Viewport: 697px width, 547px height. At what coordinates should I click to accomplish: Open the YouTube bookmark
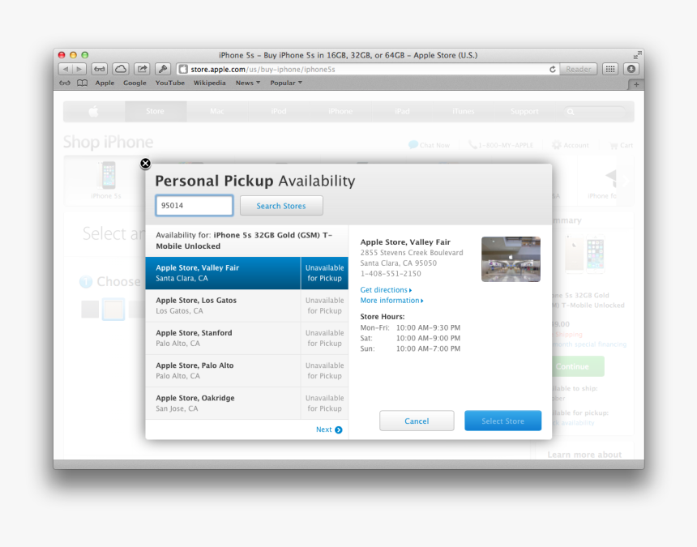(170, 83)
